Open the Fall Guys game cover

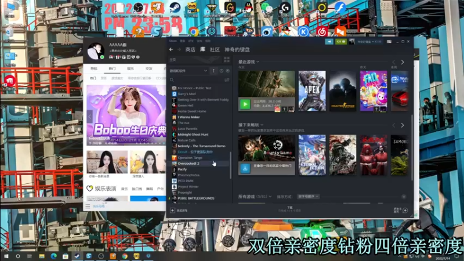[374, 91]
